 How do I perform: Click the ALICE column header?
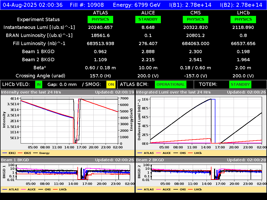148,13
